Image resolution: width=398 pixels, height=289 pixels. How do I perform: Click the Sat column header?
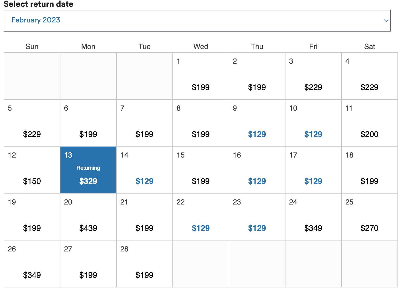click(370, 46)
